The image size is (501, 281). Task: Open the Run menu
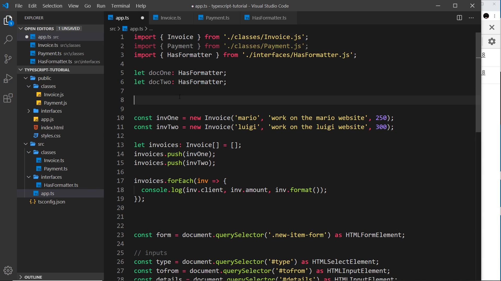101,6
